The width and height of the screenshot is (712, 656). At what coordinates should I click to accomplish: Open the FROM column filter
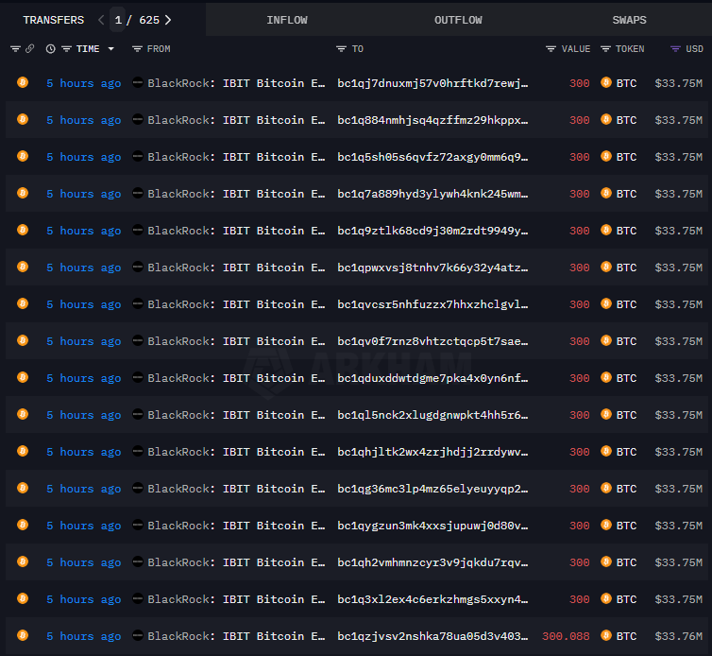[x=137, y=48]
